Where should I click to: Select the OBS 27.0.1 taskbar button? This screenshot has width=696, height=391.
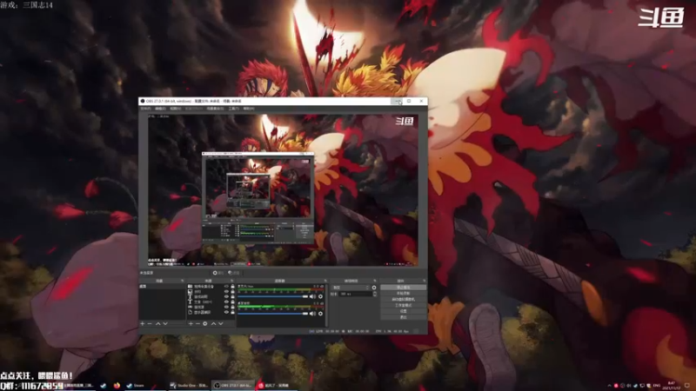(x=233, y=385)
